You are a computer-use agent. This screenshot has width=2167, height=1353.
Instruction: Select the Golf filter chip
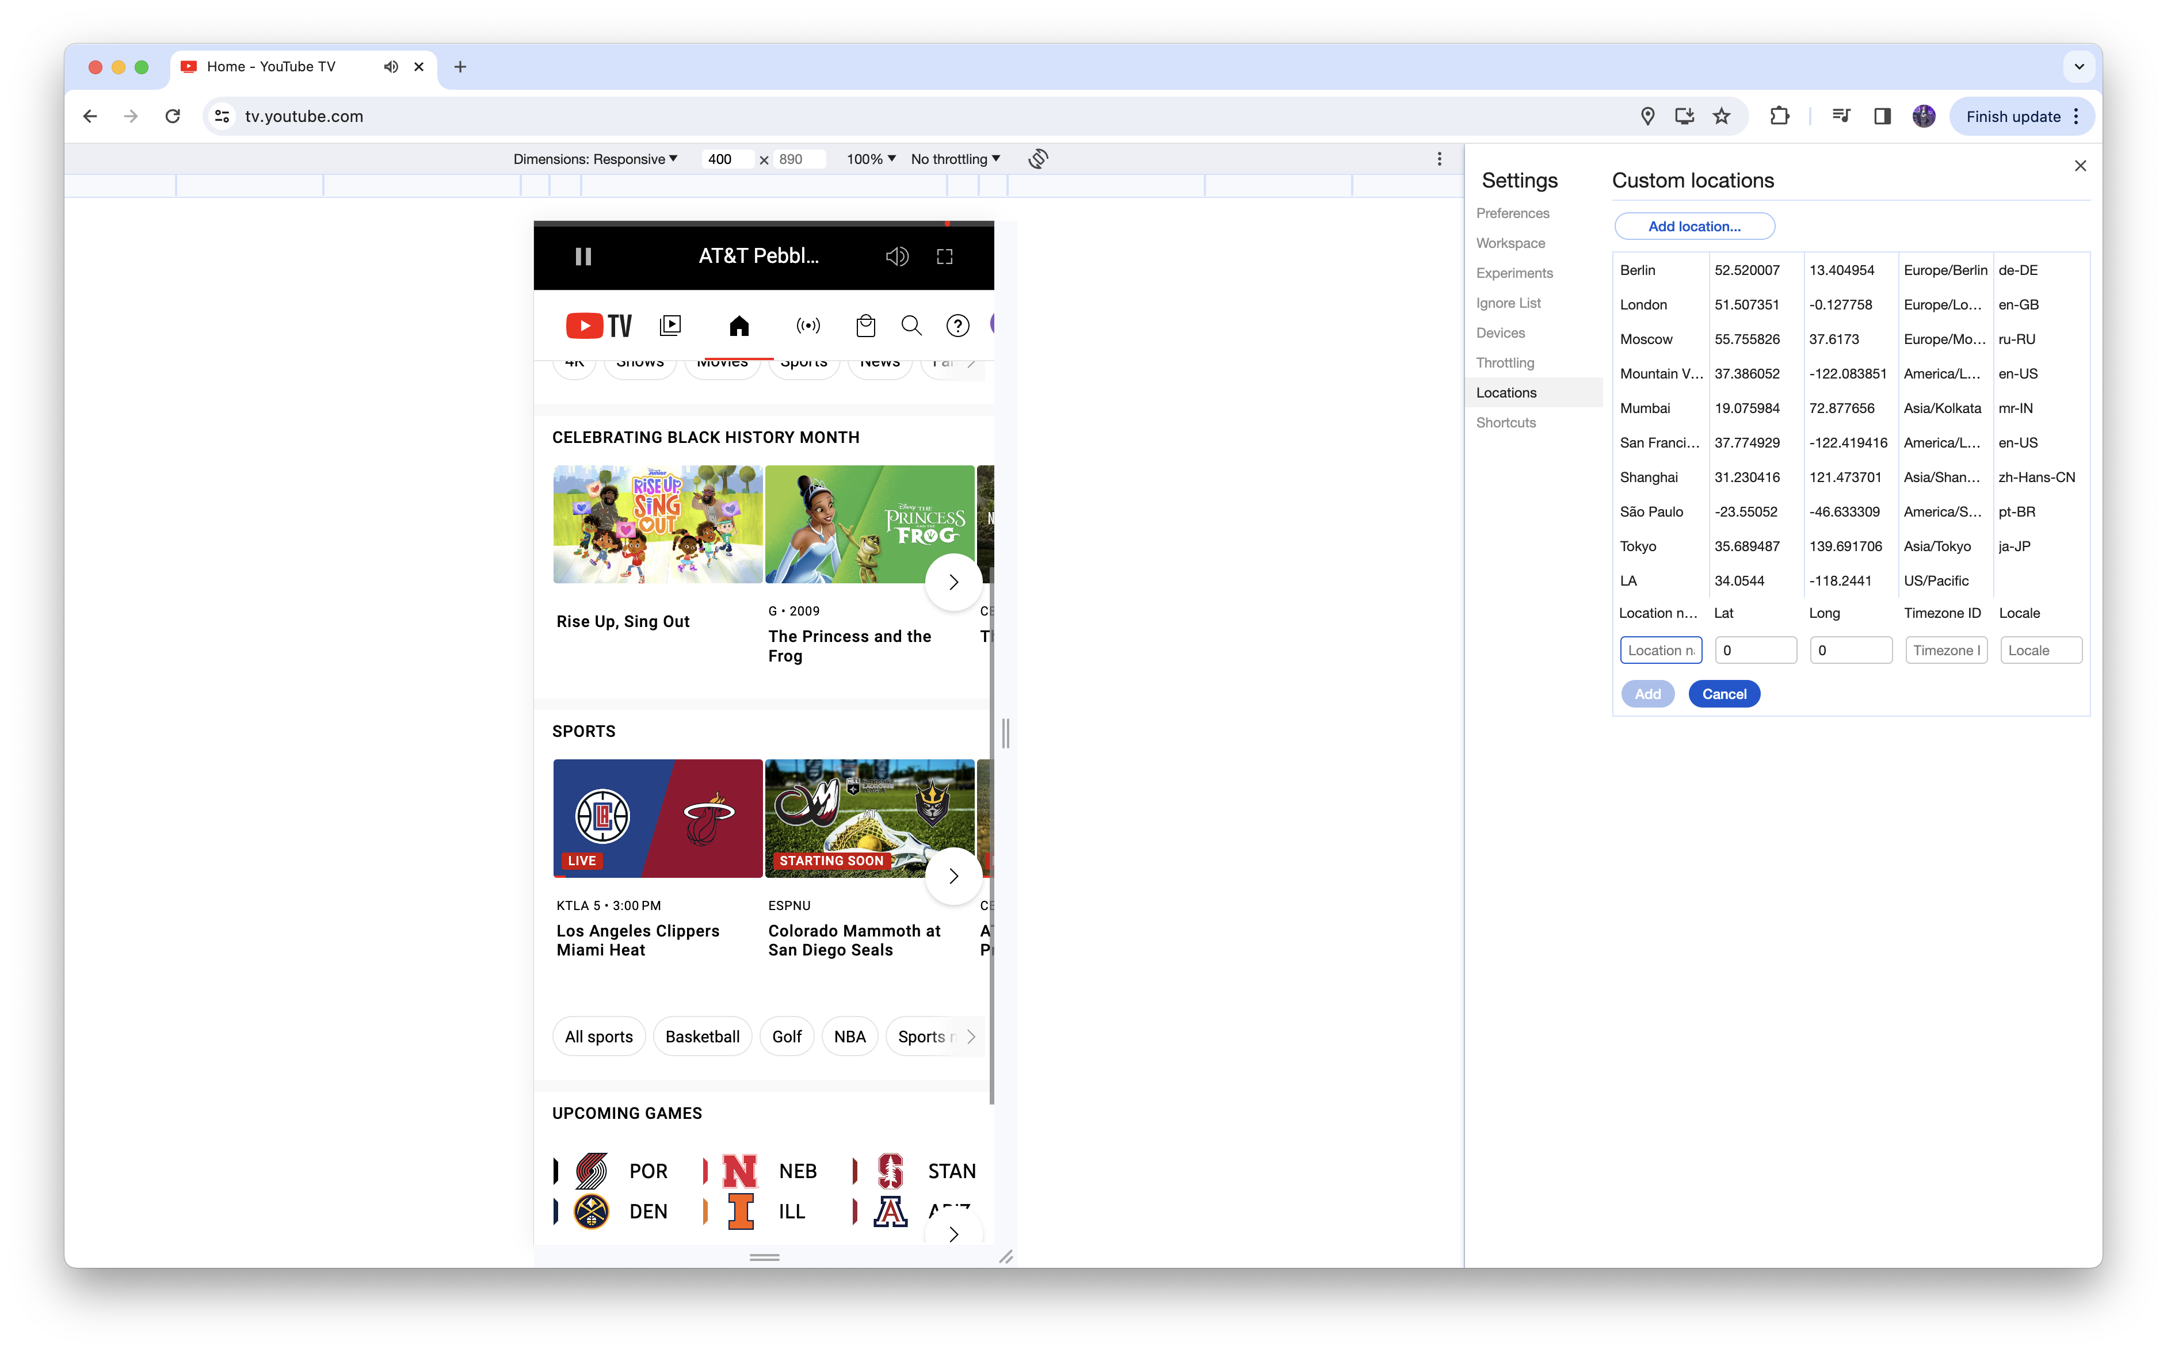tap(786, 1036)
